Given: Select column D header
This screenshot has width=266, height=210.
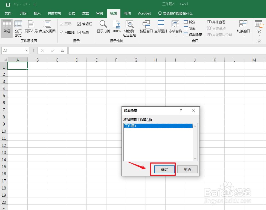Looking at the screenshot, I should coord(77,60).
